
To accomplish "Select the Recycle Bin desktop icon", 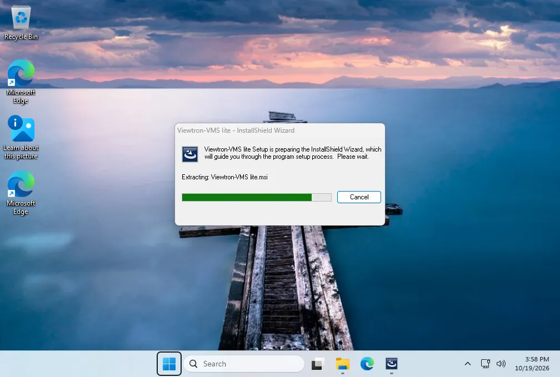I will point(21,23).
